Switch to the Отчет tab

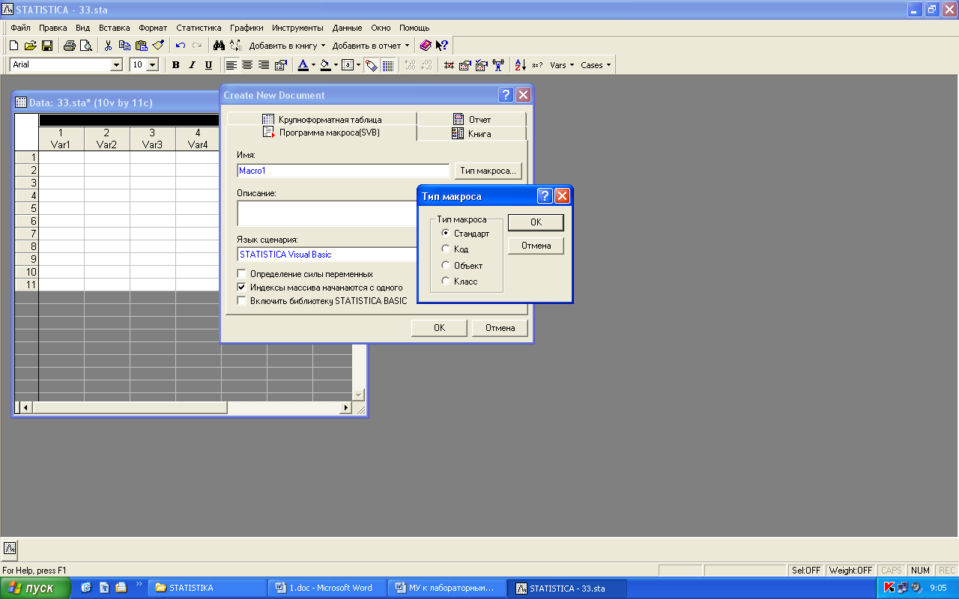click(x=472, y=119)
